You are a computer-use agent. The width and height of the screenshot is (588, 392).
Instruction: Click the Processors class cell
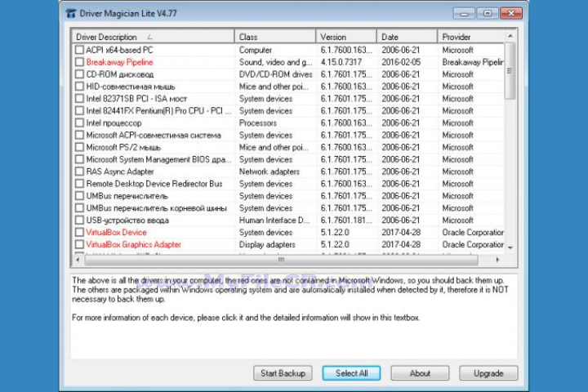257,122
